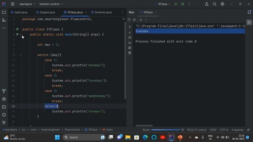Collapse the main method fold arrow
The height and width of the screenshot is (142, 253).
(x=20, y=34)
